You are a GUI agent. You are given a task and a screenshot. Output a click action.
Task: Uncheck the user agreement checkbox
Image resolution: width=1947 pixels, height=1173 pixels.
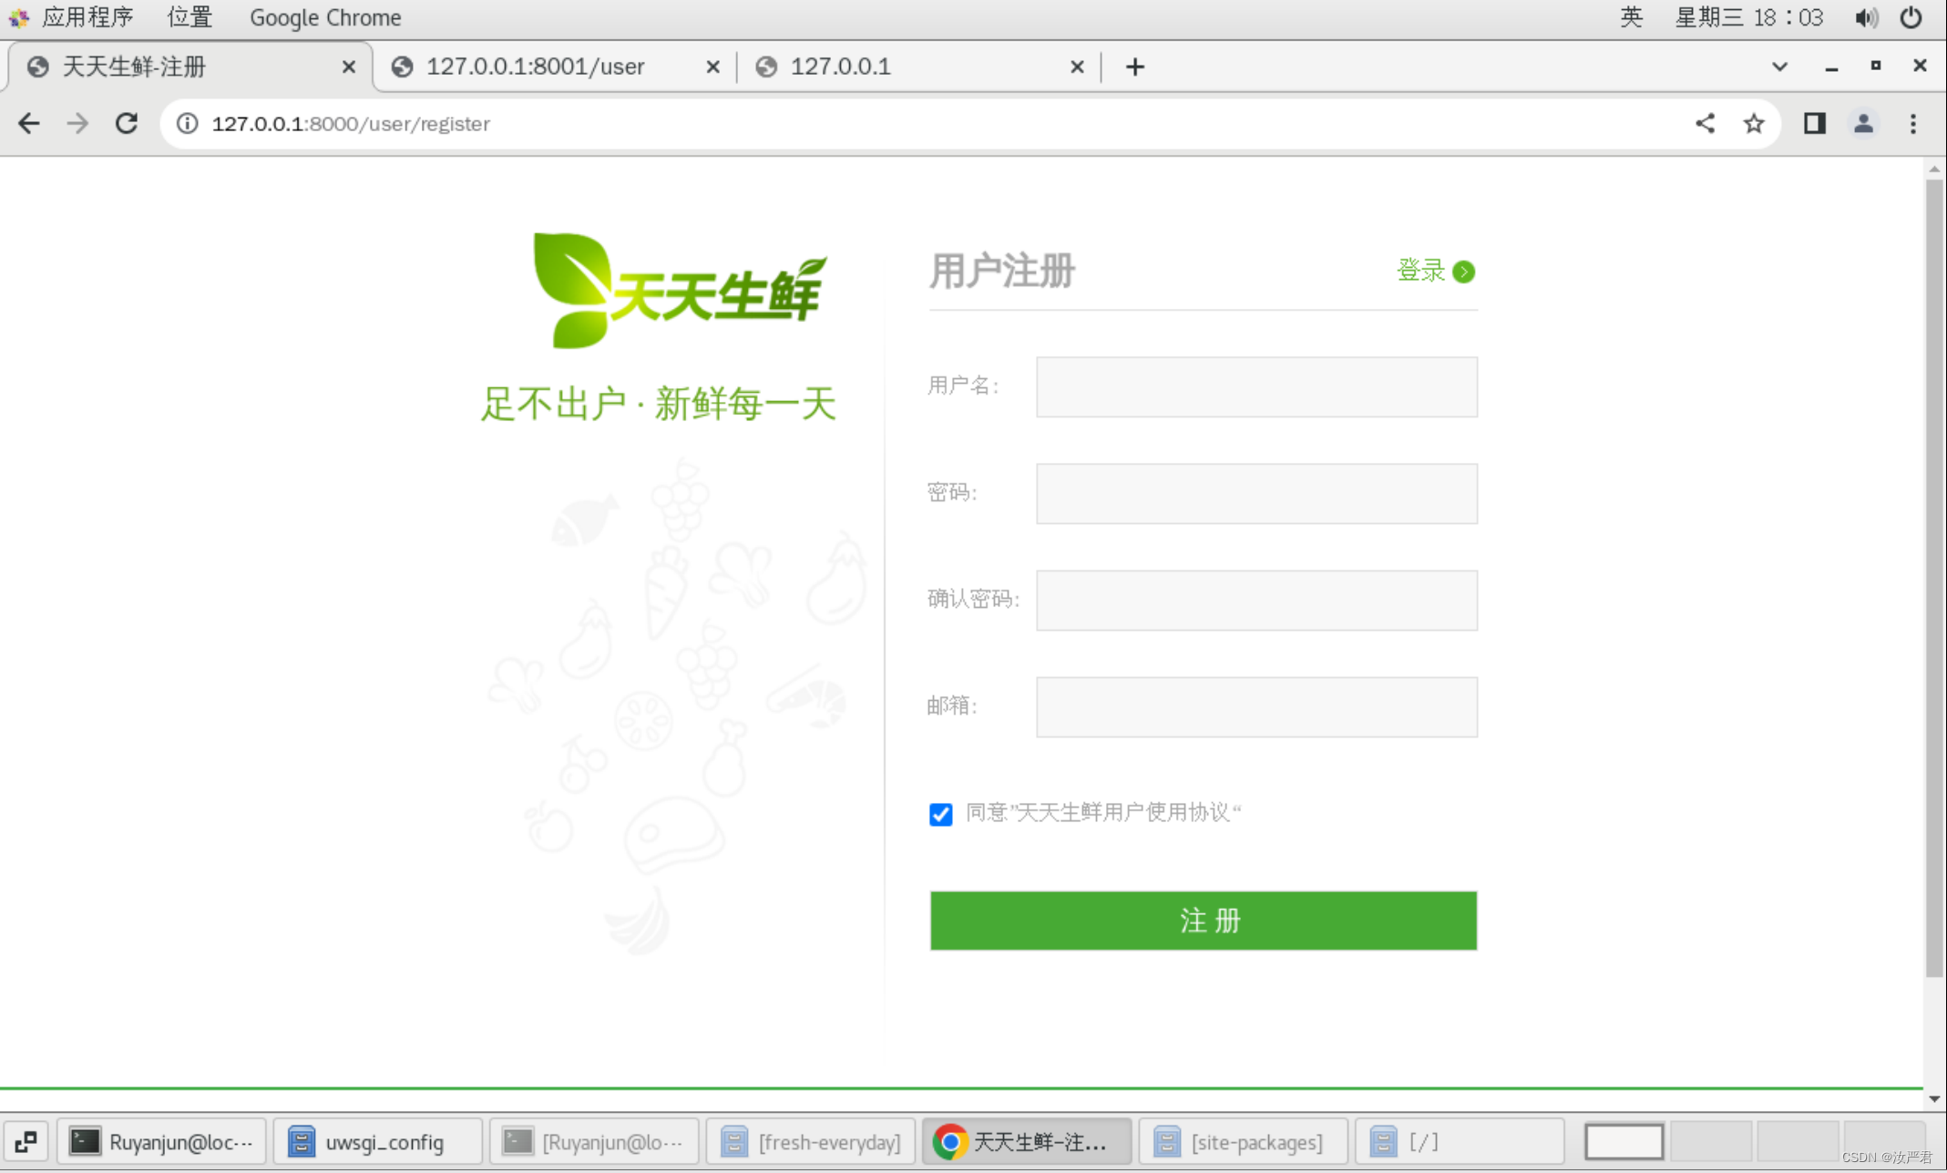(x=940, y=813)
